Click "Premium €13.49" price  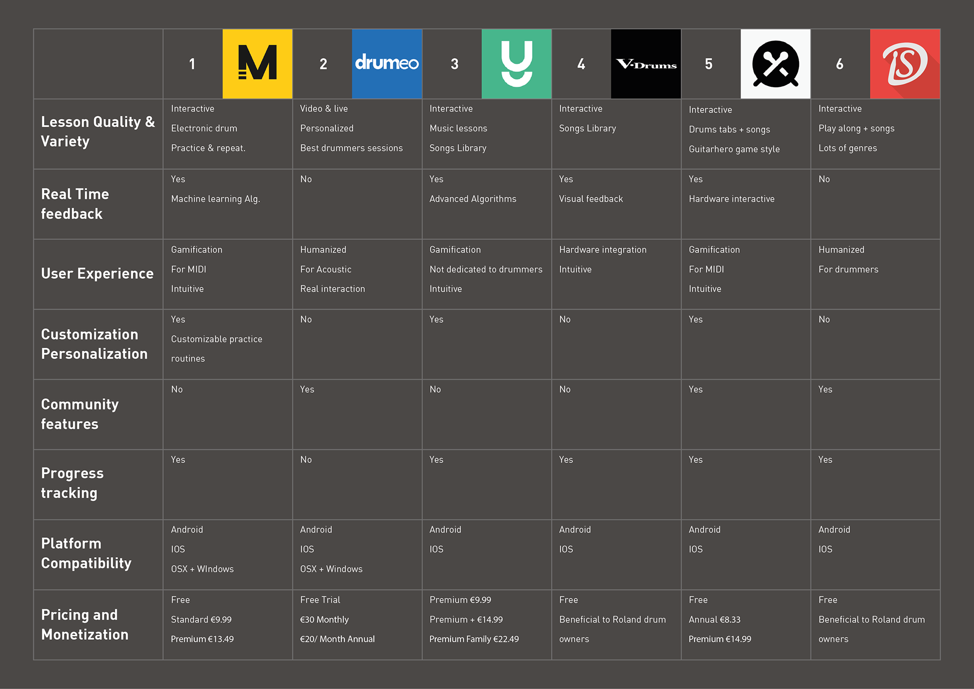tap(202, 639)
